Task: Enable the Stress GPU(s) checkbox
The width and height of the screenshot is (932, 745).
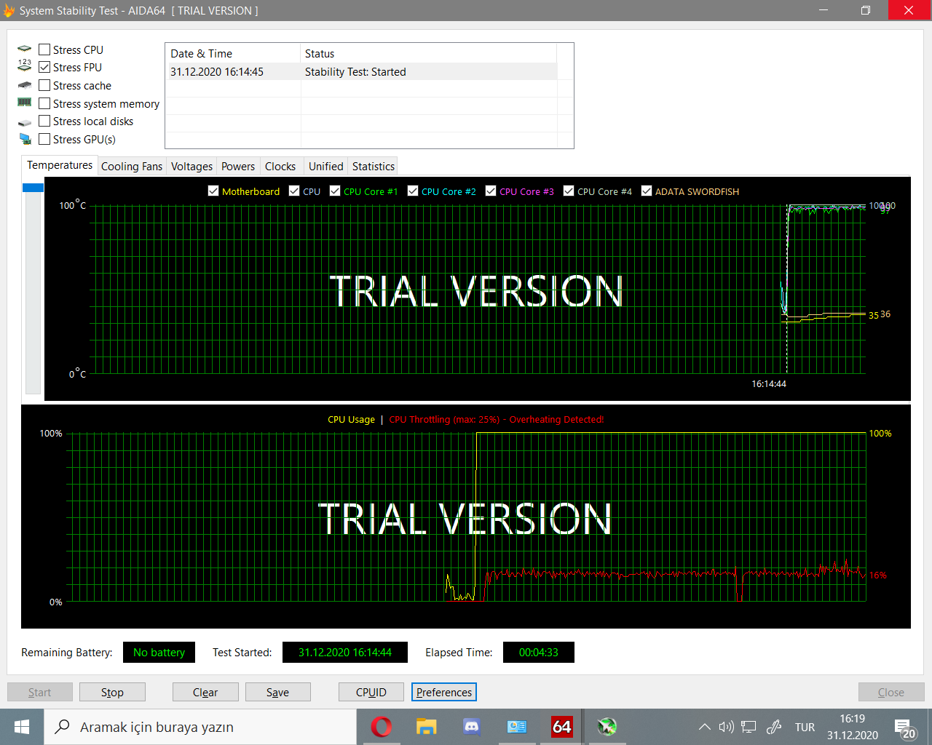Action: (x=44, y=139)
